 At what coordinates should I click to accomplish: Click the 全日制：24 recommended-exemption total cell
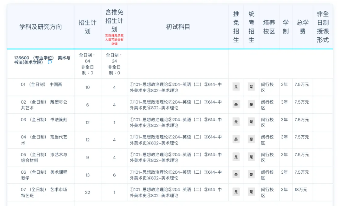(x=114, y=64)
